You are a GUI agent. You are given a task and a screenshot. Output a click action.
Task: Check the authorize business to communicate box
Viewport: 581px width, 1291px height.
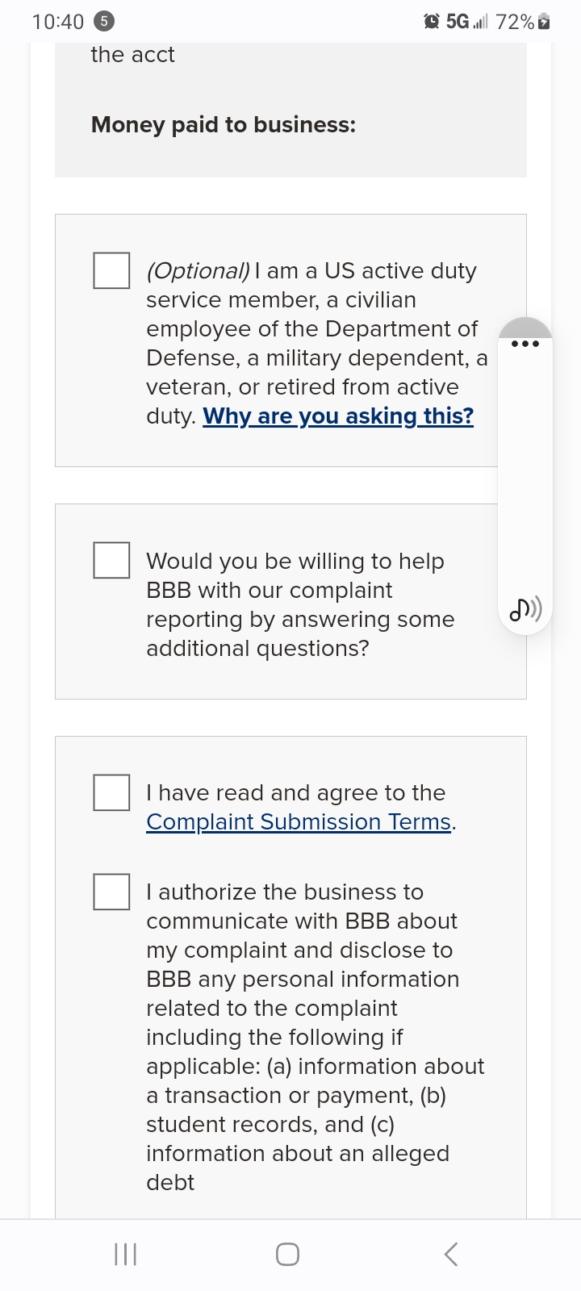click(111, 892)
